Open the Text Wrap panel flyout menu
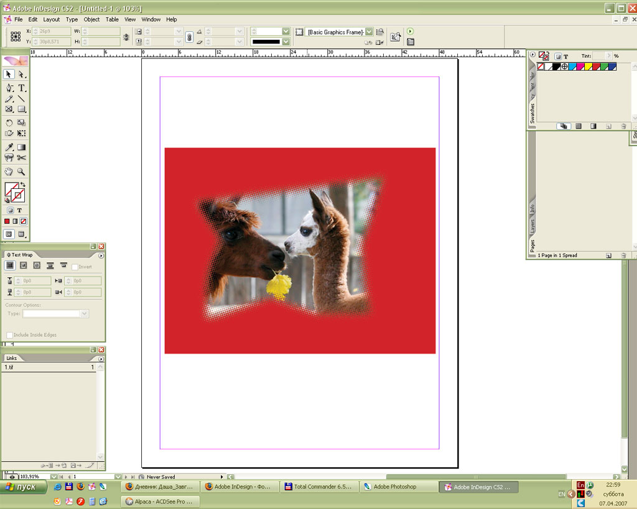 [101, 255]
